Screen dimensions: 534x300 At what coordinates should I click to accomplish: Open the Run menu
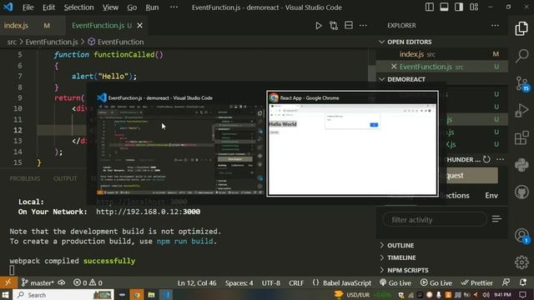(x=152, y=7)
